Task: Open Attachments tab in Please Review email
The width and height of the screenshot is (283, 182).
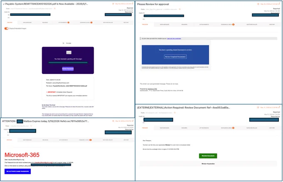Action: [x=204, y=25]
